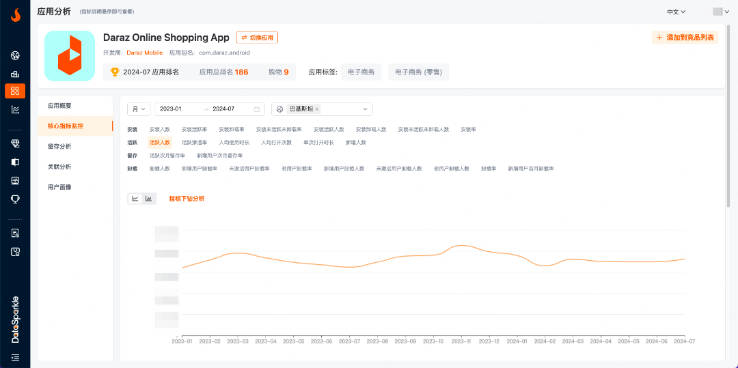This screenshot has width=738, height=368.
Task: Select the 活跃人数 metric
Action: click(159, 143)
